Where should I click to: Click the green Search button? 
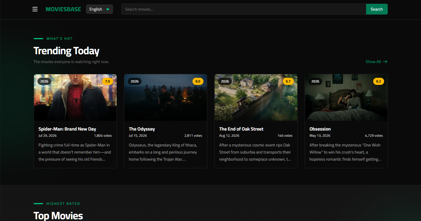(x=377, y=9)
